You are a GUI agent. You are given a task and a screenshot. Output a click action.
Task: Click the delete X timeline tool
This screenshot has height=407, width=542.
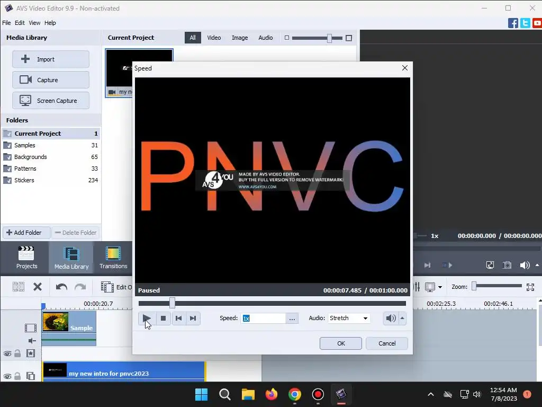38,287
